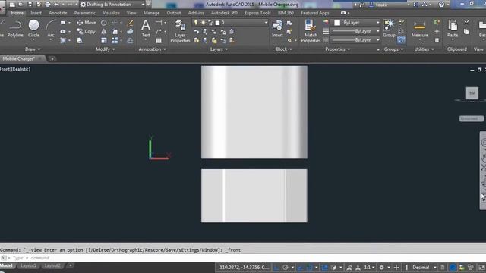
Task: Click the Scale tool icon
Action: pos(104,40)
